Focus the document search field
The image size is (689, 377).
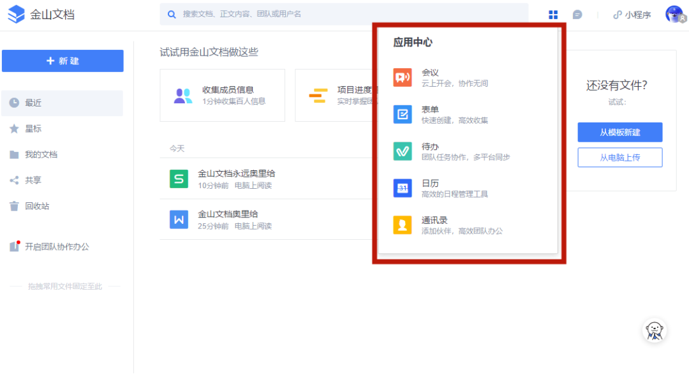(344, 14)
